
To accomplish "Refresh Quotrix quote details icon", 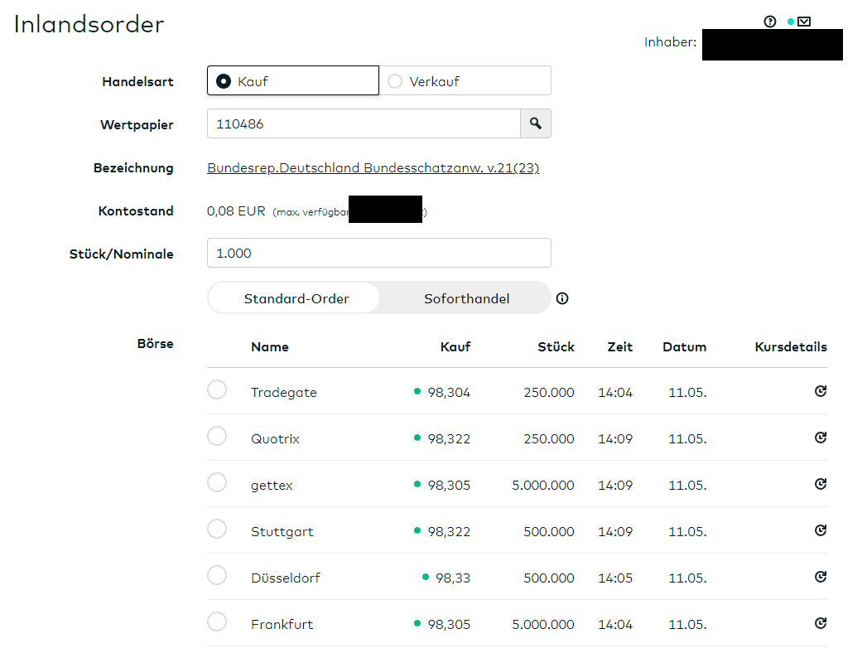I will pos(821,438).
